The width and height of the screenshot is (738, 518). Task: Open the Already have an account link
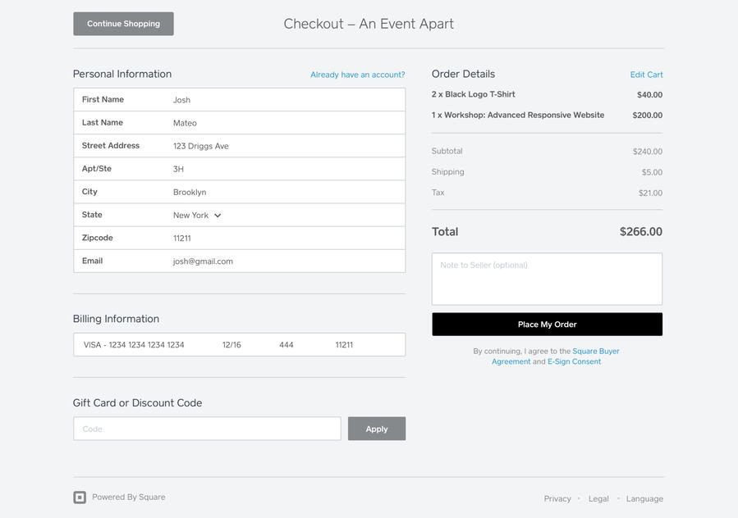pos(357,75)
